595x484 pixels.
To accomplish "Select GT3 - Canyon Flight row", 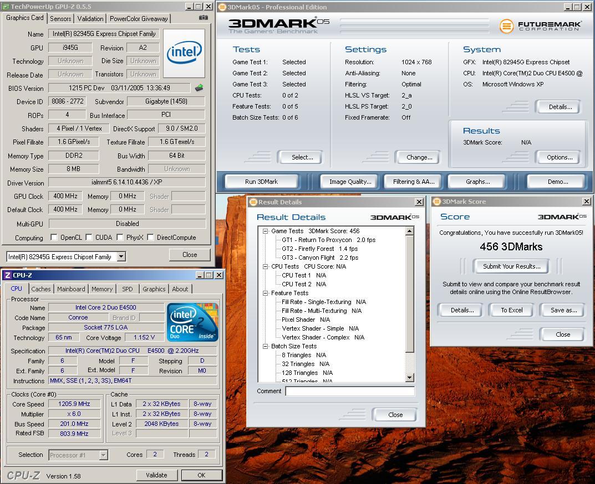I will [320, 258].
